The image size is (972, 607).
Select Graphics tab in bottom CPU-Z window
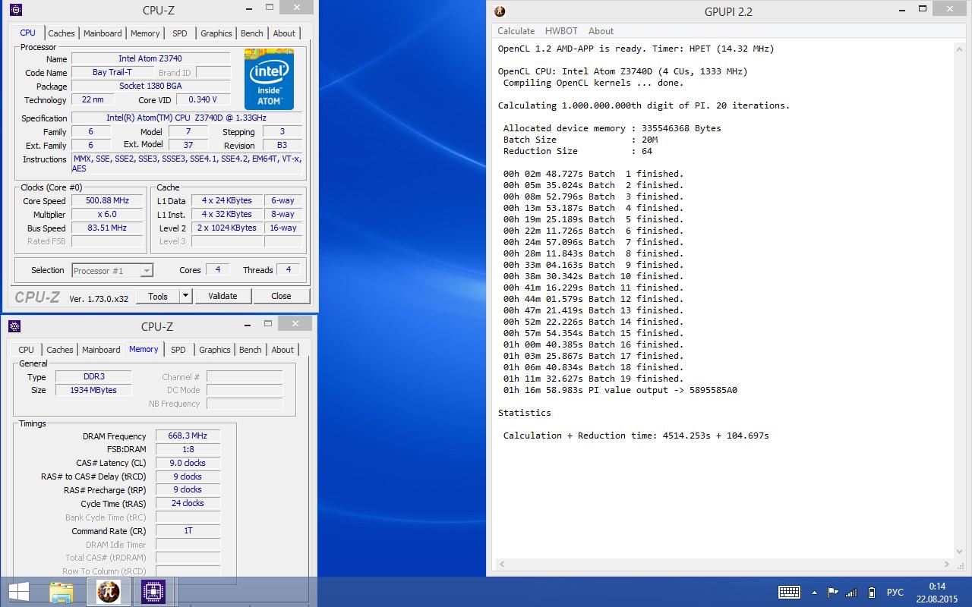[x=215, y=350]
